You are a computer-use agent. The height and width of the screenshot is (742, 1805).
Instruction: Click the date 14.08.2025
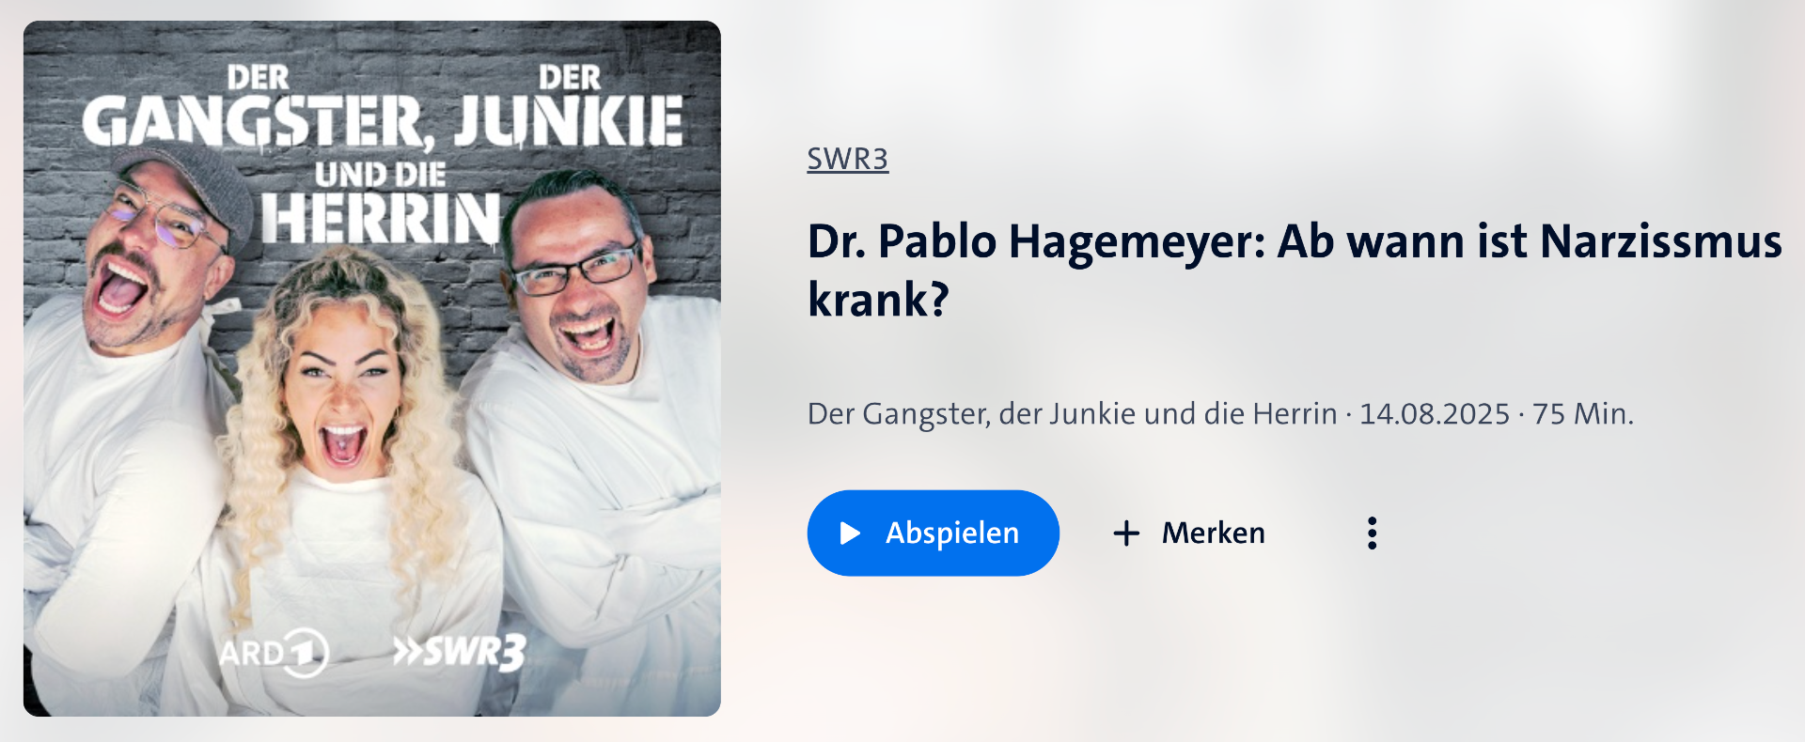(1435, 414)
